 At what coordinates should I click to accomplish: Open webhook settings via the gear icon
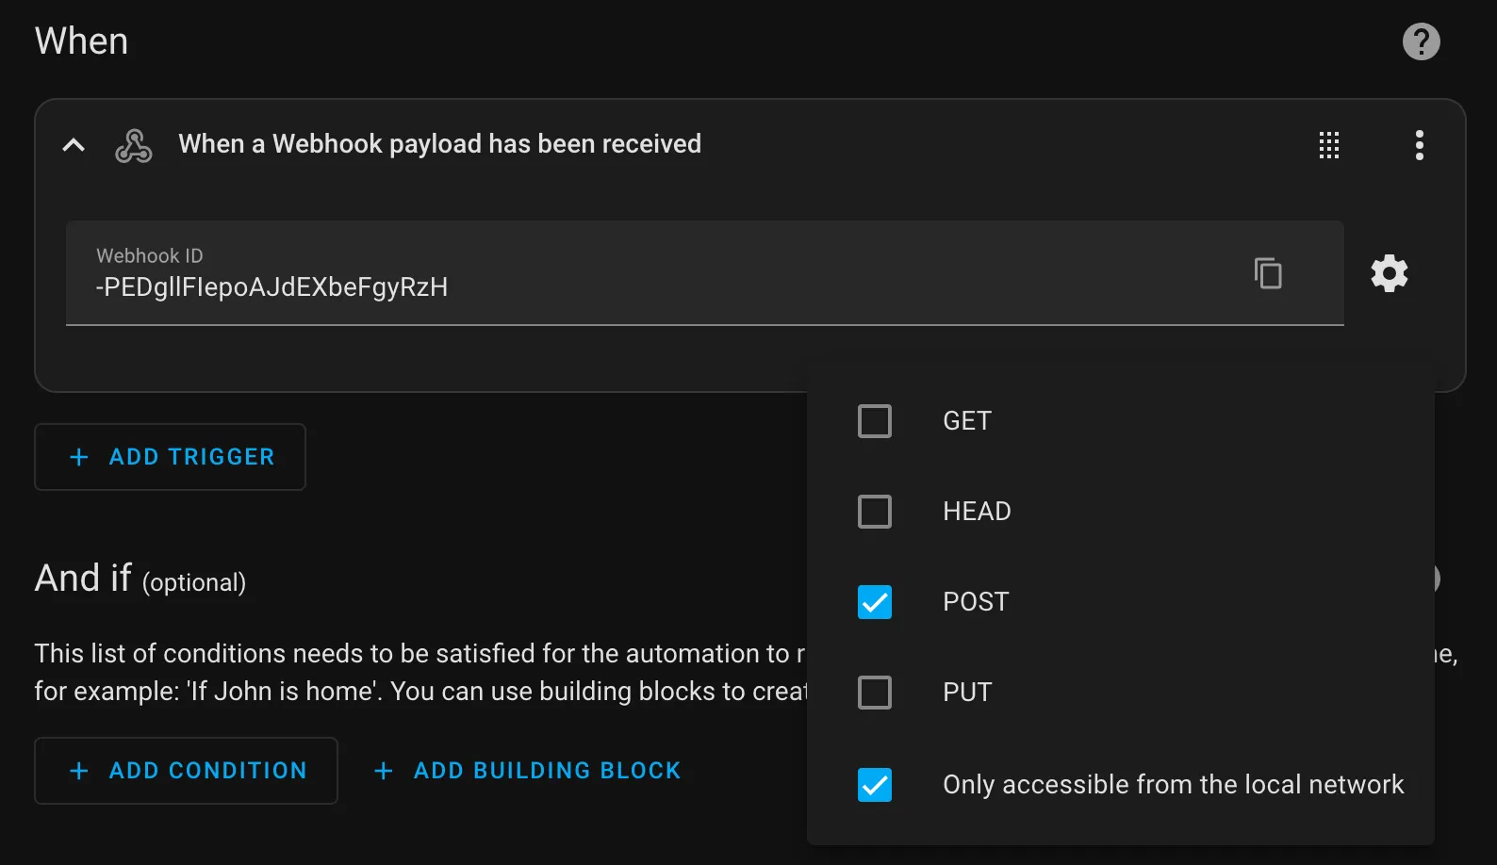coord(1389,273)
